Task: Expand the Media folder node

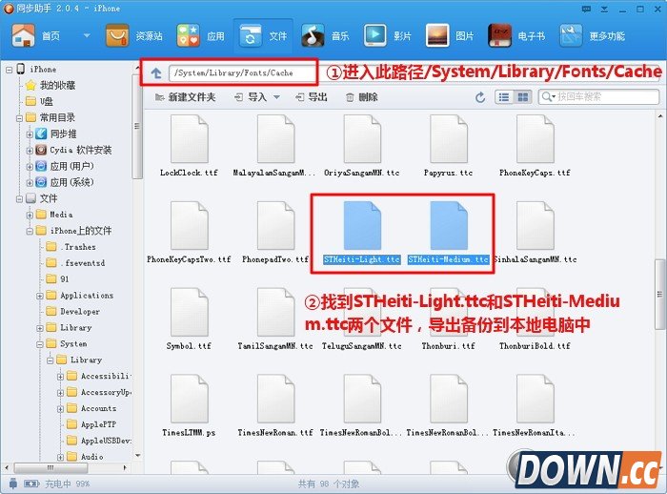Action: [x=30, y=216]
